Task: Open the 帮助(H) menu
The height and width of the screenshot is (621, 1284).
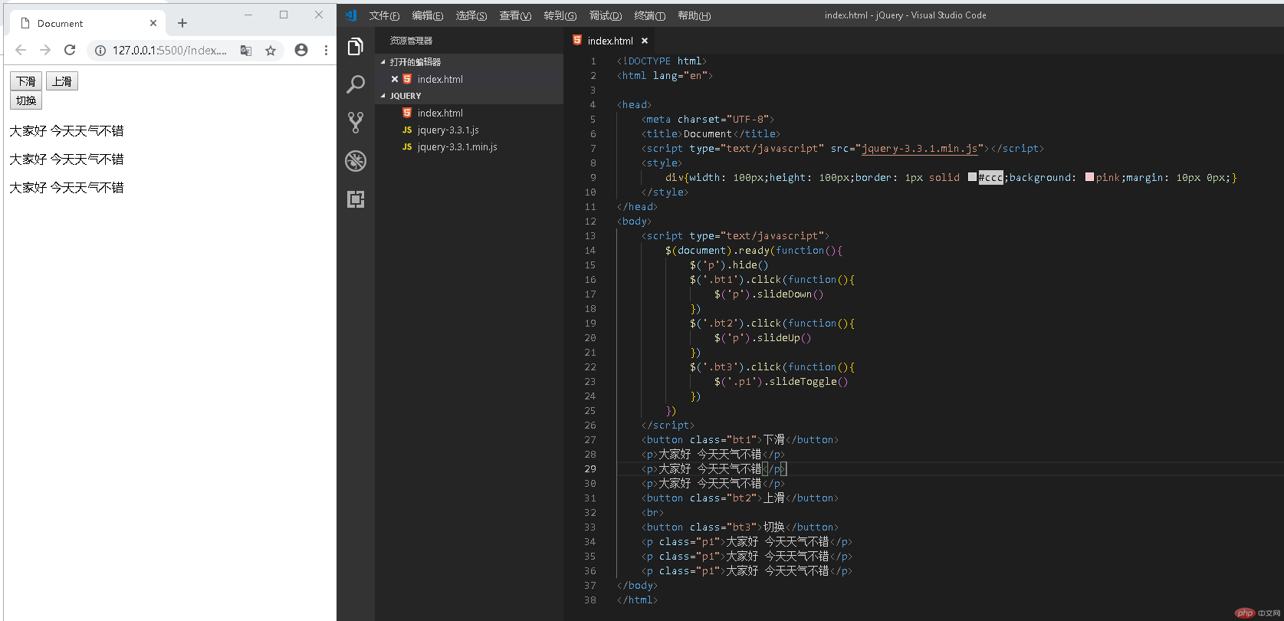Action: (x=694, y=15)
